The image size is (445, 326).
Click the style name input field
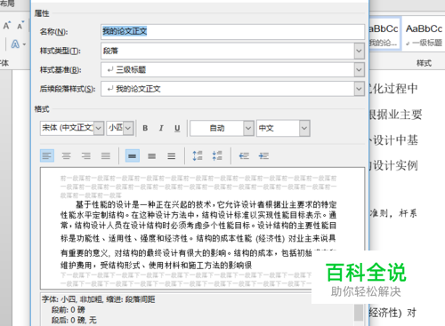click(232, 32)
